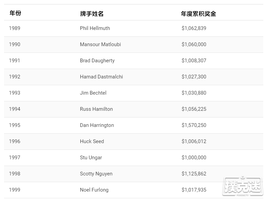Click the $1,125,862 prize amount
This screenshot has width=267, height=200.
[194, 174]
